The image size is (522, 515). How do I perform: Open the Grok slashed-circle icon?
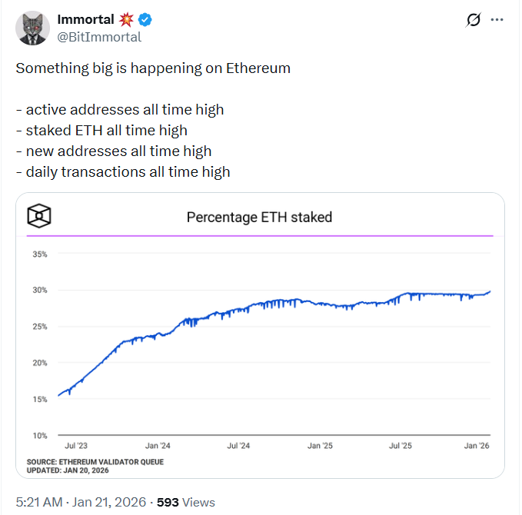pyautogui.click(x=474, y=21)
